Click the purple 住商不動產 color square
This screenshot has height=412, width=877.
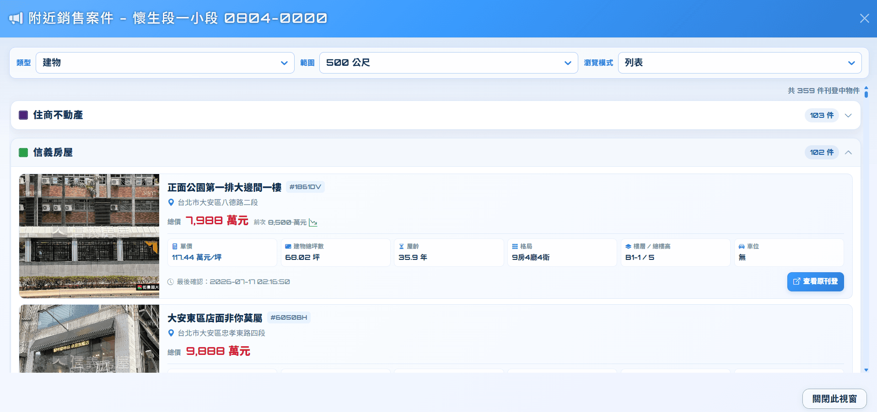(x=23, y=115)
